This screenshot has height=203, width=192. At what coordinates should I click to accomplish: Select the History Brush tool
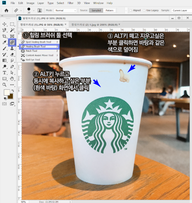pos(4,55)
